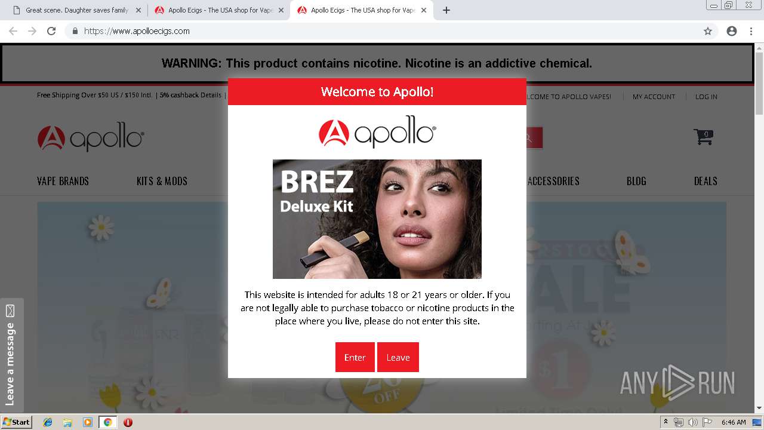764x430 pixels.
Task: Open the KITS & MODS menu
Action: (x=162, y=181)
